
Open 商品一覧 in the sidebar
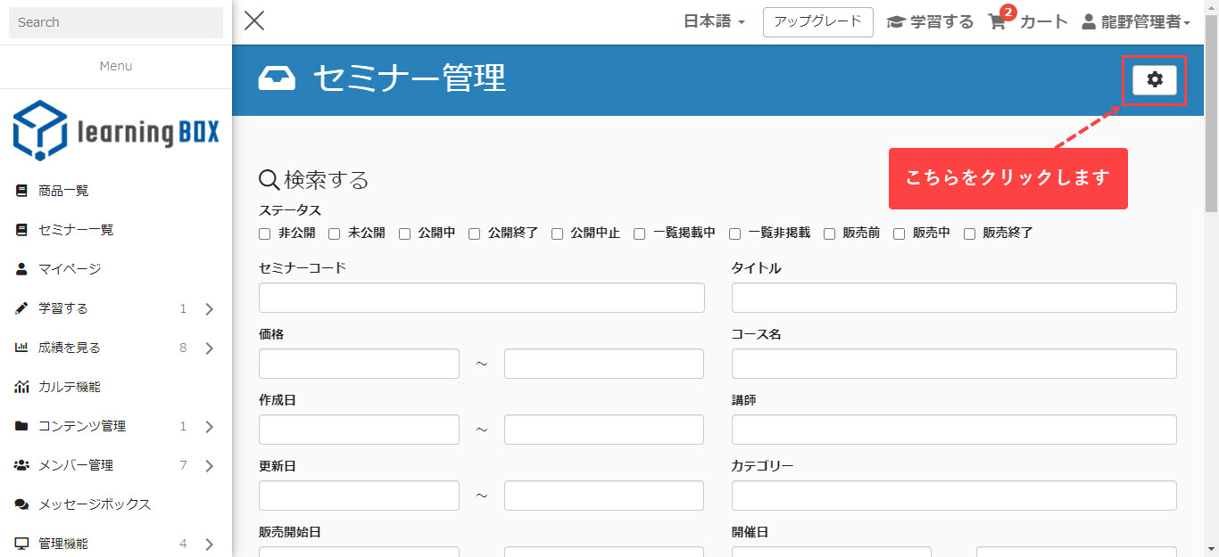pos(63,191)
